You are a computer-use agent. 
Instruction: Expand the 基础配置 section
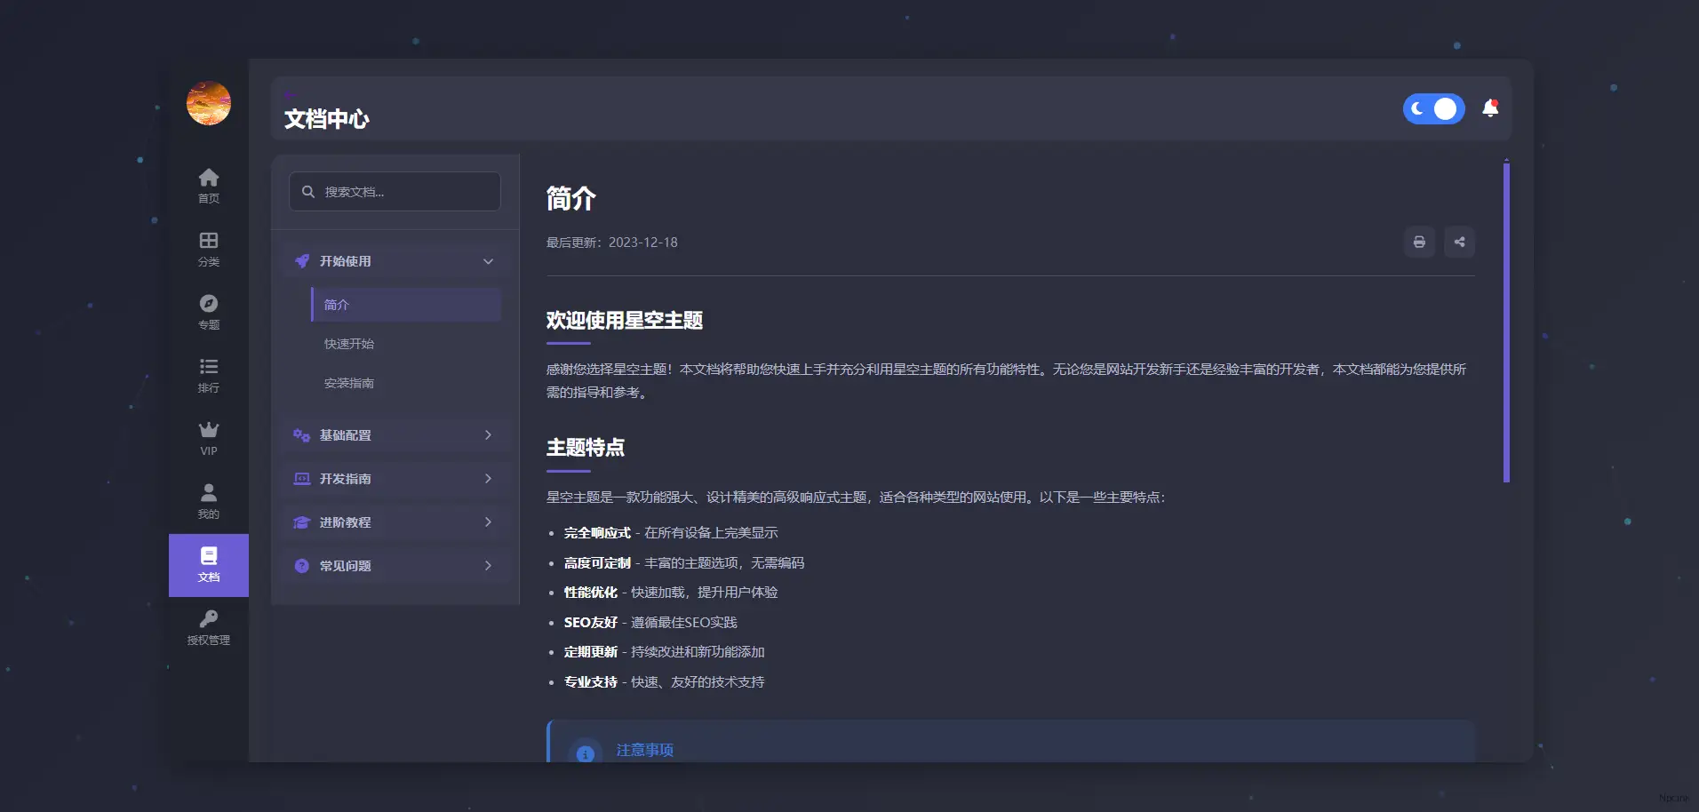(x=395, y=434)
